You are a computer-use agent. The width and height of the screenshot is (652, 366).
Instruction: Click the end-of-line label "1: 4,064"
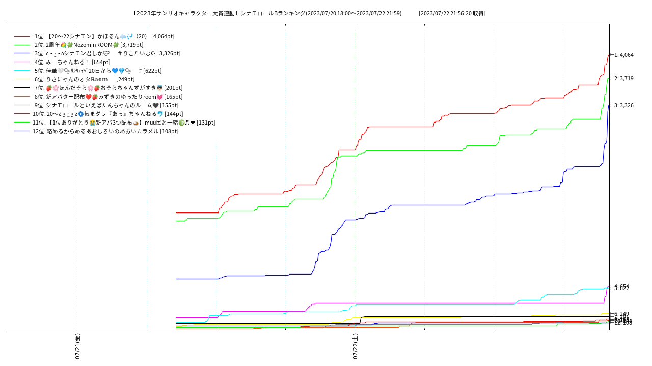pyautogui.click(x=624, y=55)
